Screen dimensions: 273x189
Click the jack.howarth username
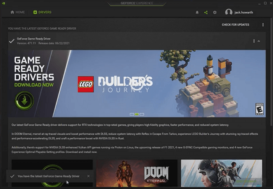click(244, 12)
